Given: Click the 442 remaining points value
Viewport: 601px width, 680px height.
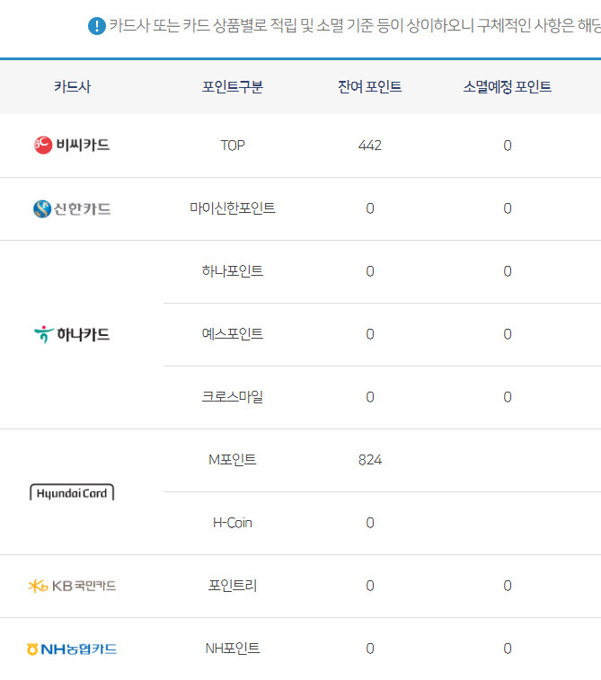Looking at the screenshot, I should tap(370, 146).
